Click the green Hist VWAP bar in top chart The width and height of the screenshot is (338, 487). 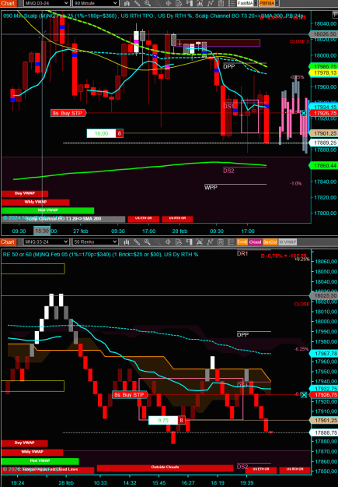(x=47, y=210)
